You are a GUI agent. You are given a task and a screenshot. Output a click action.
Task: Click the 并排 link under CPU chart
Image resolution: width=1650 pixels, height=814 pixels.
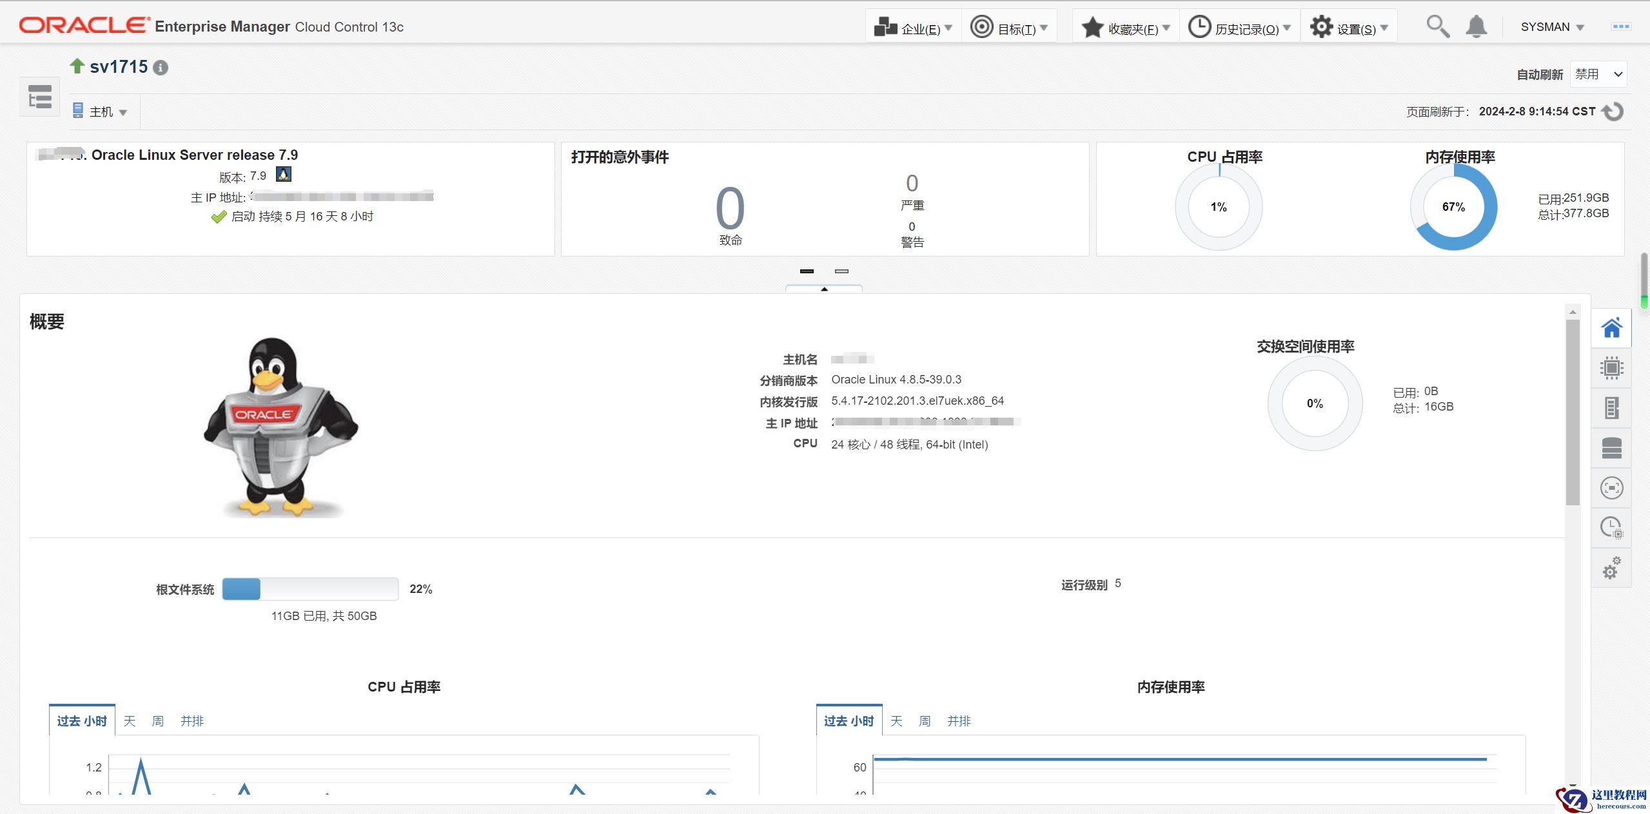click(x=192, y=721)
